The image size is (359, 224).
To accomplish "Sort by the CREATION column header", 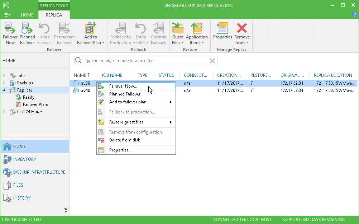I will pyautogui.click(x=229, y=75).
